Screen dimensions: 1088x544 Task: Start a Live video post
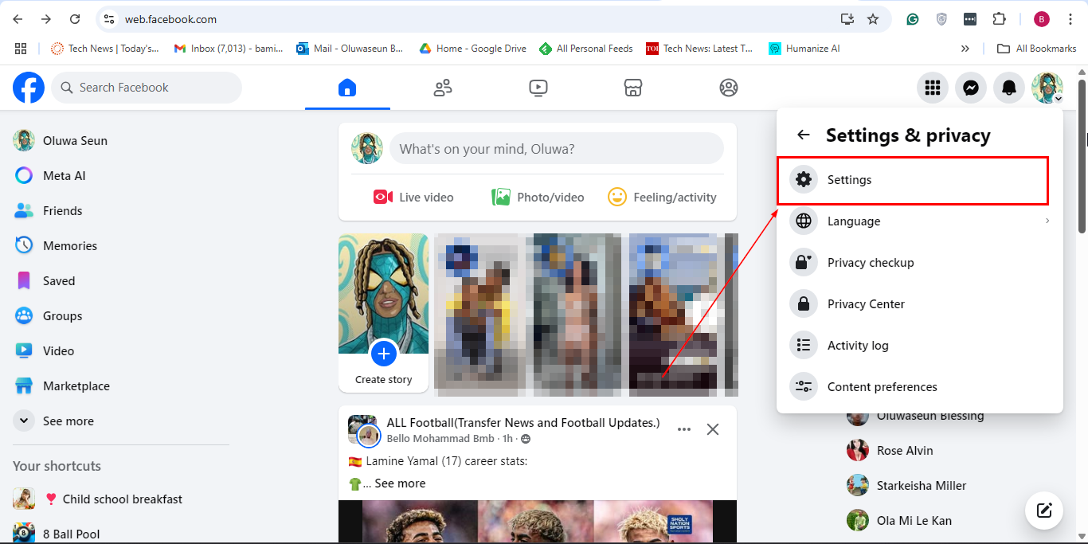pyautogui.click(x=413, y=198)
